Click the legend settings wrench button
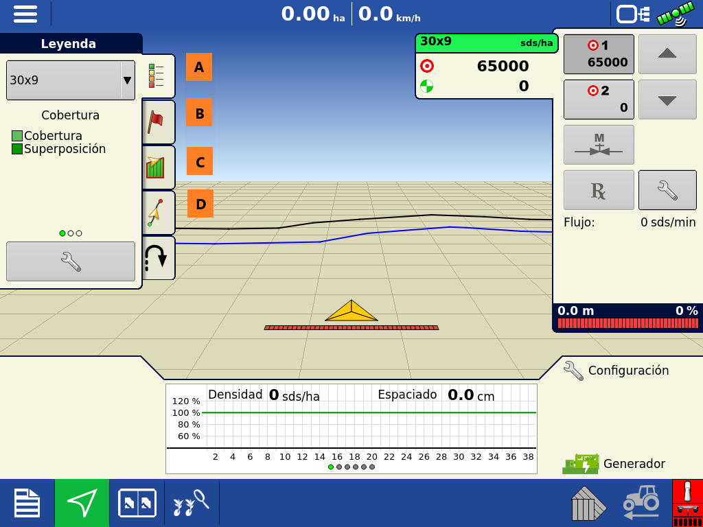Screen dimensions: 703x527 tap(70, 261)
